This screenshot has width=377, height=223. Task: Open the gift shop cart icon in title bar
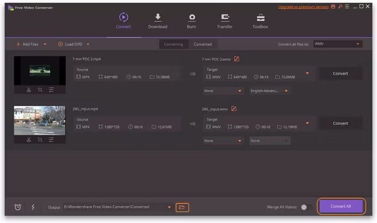333,7
